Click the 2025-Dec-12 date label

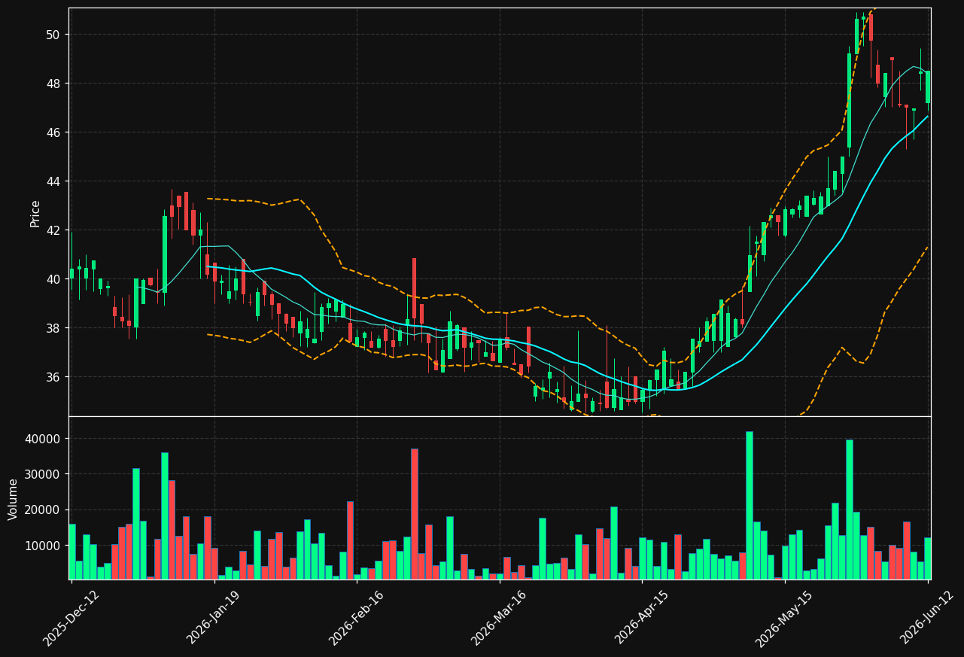click(x=71, y=617)
